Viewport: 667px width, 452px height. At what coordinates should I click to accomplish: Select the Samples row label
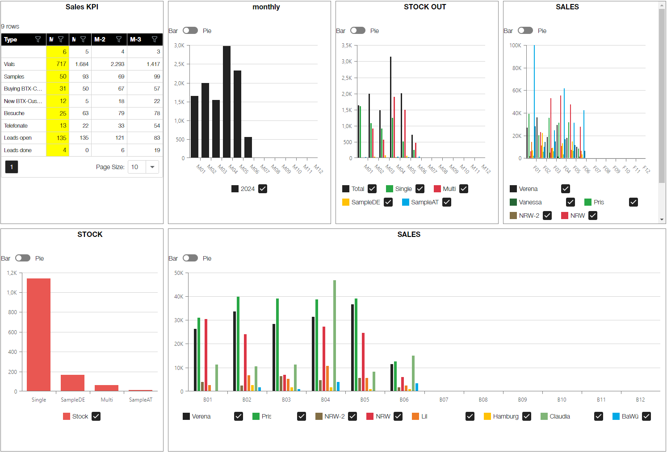pos(14,77)
